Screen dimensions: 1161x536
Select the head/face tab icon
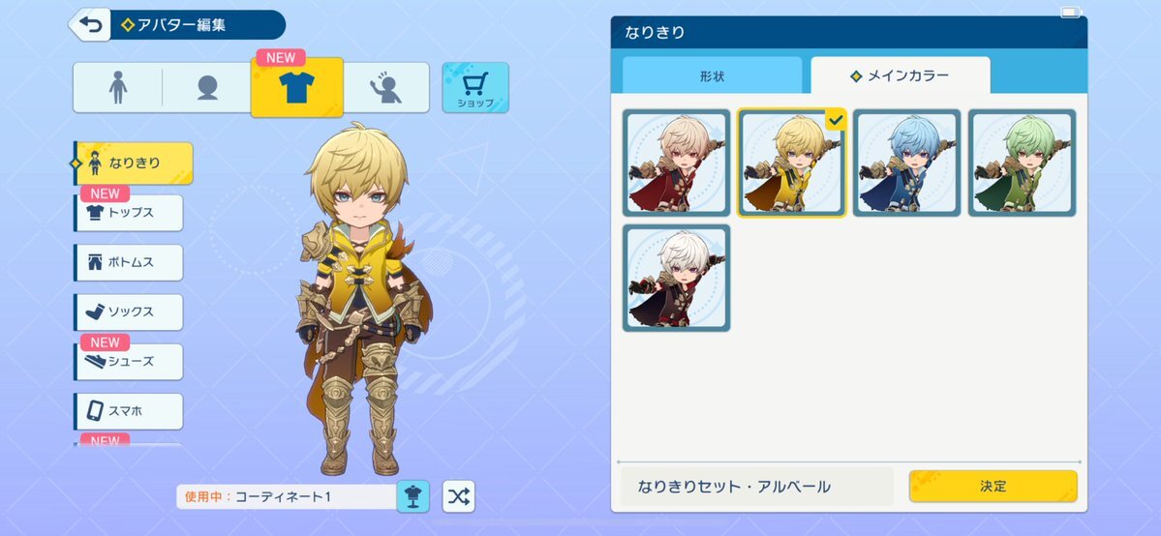click(x=207, y=87)
